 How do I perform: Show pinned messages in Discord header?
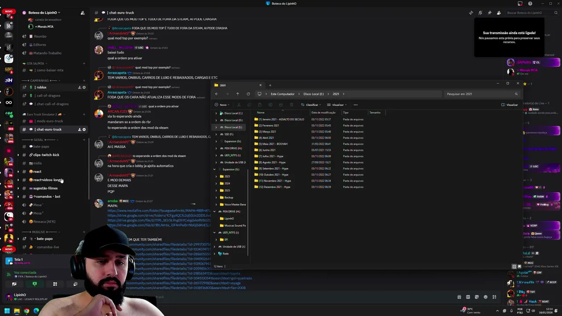point(490,13)
